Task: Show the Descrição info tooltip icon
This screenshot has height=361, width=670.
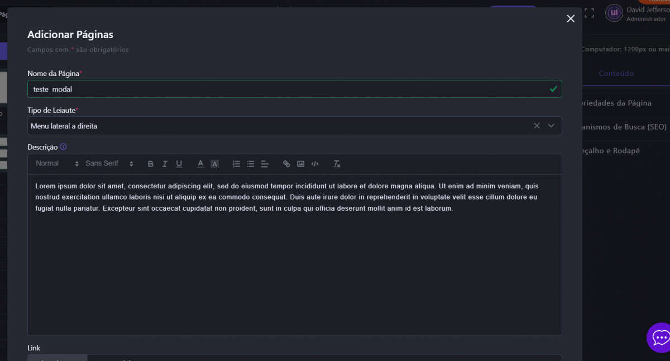Action: pos(63,147)
